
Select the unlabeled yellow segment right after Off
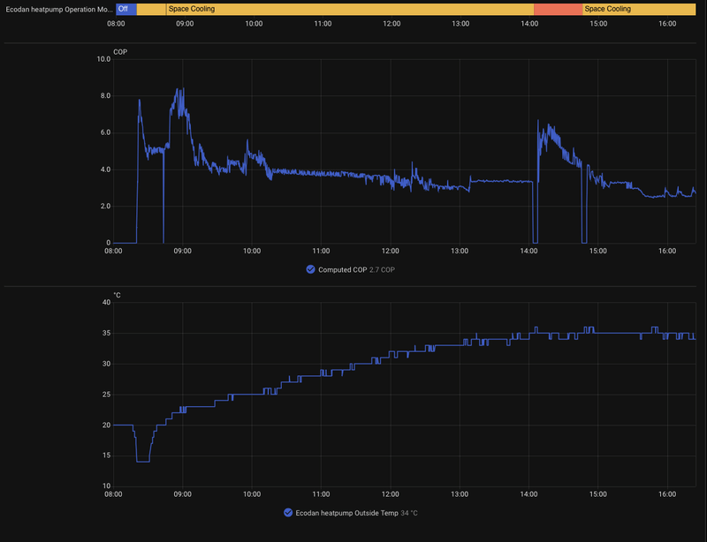pyautogui.click(x=151, y=9)
